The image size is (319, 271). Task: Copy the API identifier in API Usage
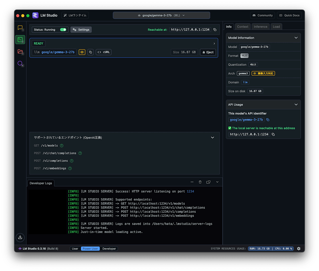[x=268, y=120]
